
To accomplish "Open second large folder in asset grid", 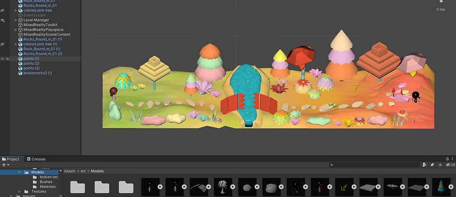I will pos(102,187).
